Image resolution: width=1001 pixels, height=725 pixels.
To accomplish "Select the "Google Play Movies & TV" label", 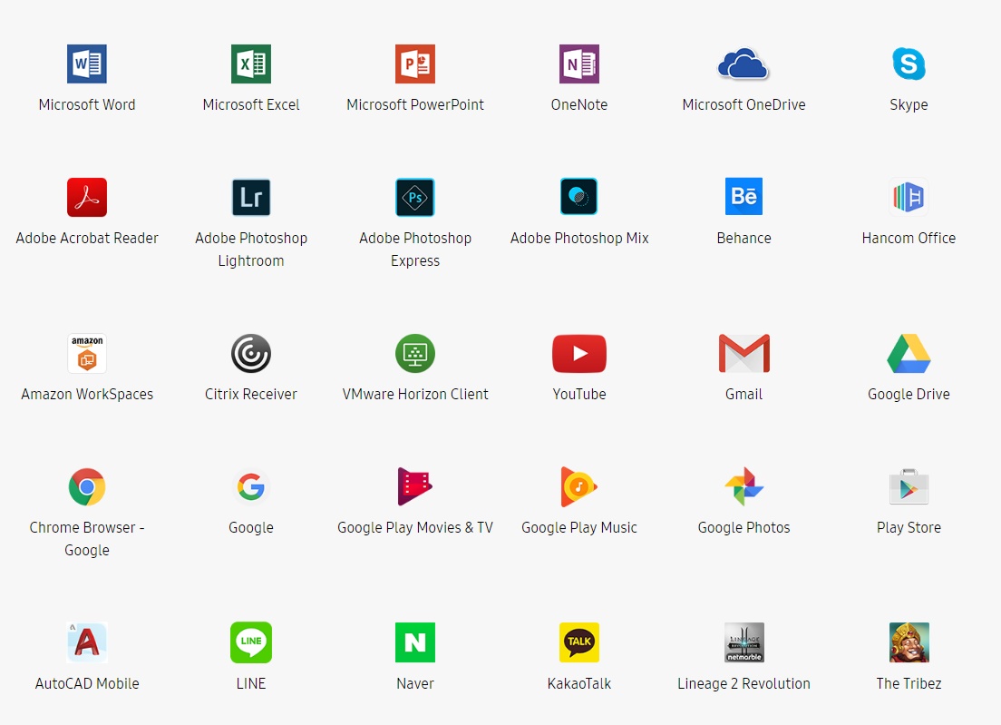I will [415, 528].
